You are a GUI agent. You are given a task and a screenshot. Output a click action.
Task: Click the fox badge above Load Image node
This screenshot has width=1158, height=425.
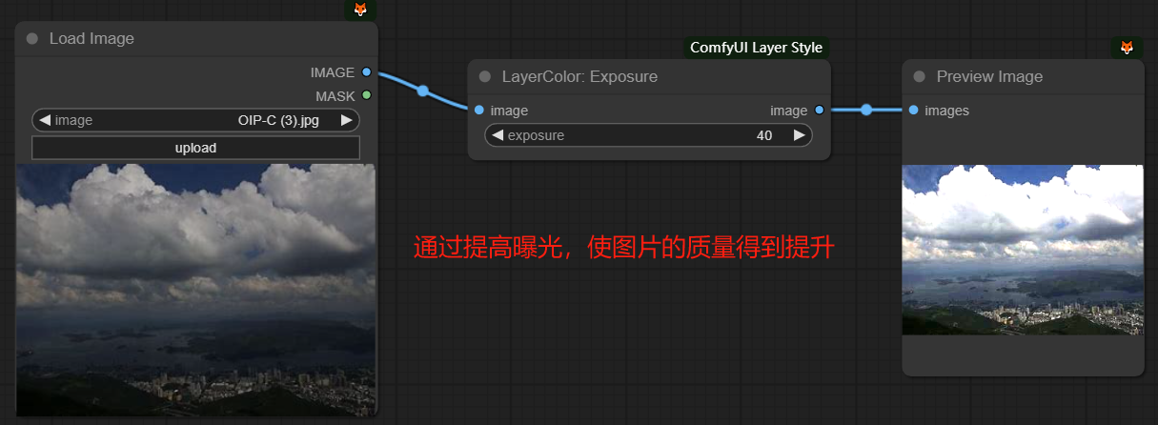click(360, 10)
